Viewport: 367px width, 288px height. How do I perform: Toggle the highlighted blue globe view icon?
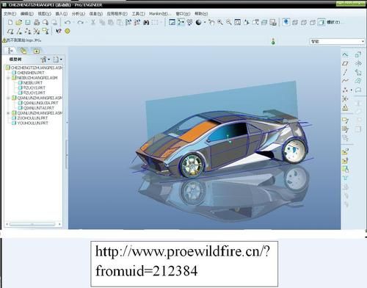(x=286, y=22)
